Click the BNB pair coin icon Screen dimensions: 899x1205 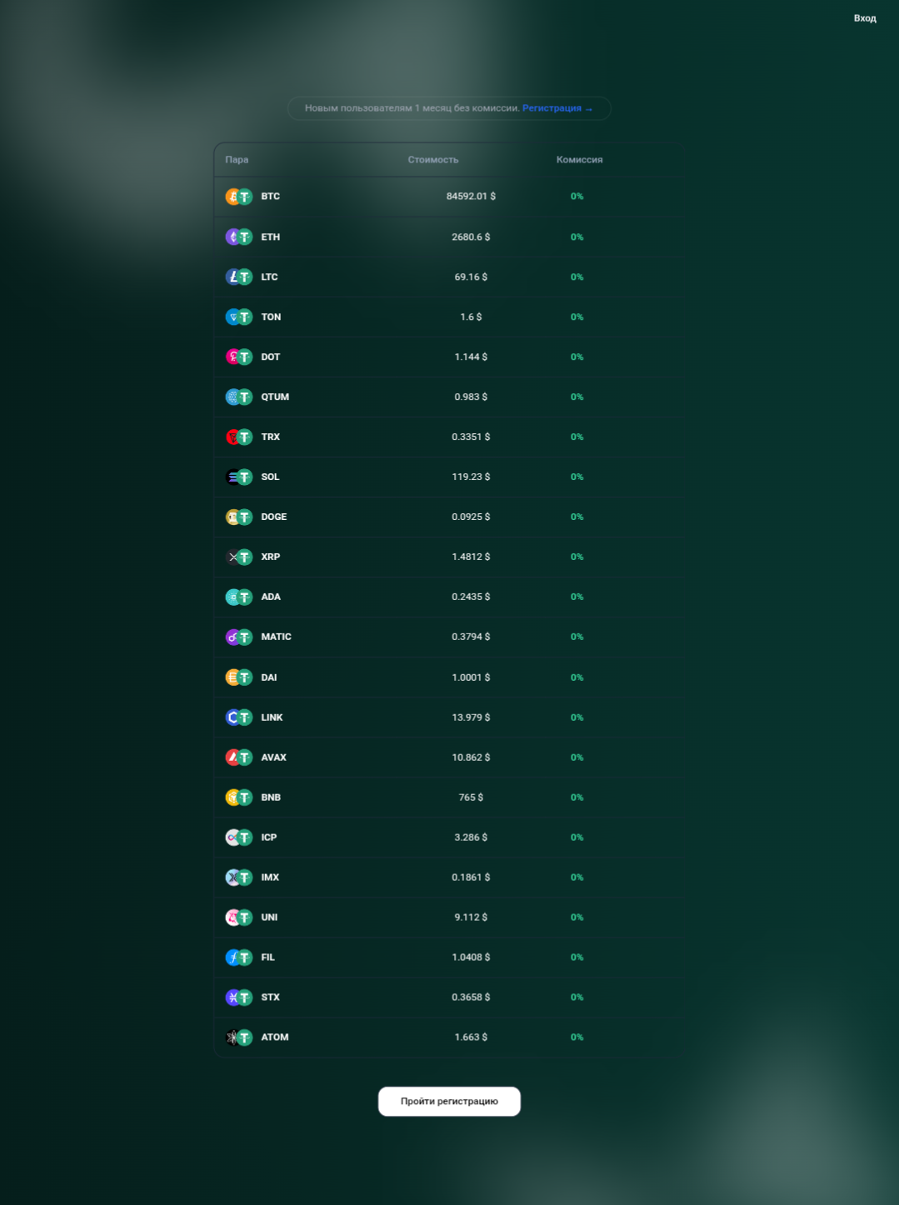pyautogui.click(x=238, y=797)
